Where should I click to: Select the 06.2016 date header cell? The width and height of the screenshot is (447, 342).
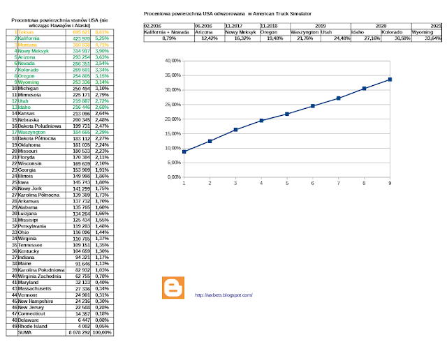(210, 26)
